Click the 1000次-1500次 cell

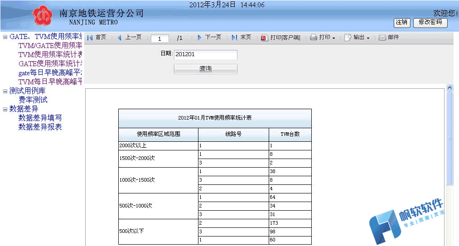[159, 180]
